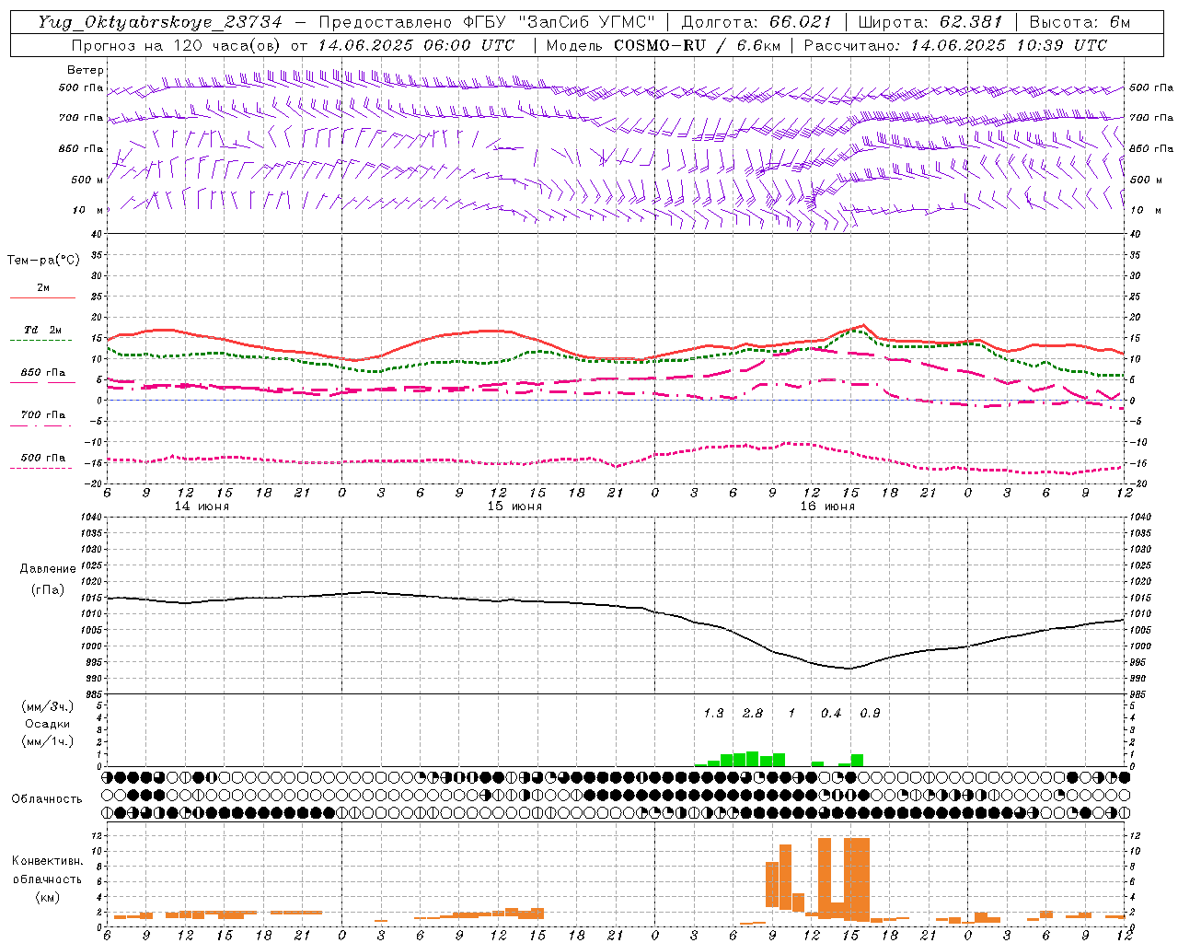This screenshot has width=1178, height=943.
Task: Click the green dashed Td 2м legend line
Action: pyautogui.click(x=41, y=340)
